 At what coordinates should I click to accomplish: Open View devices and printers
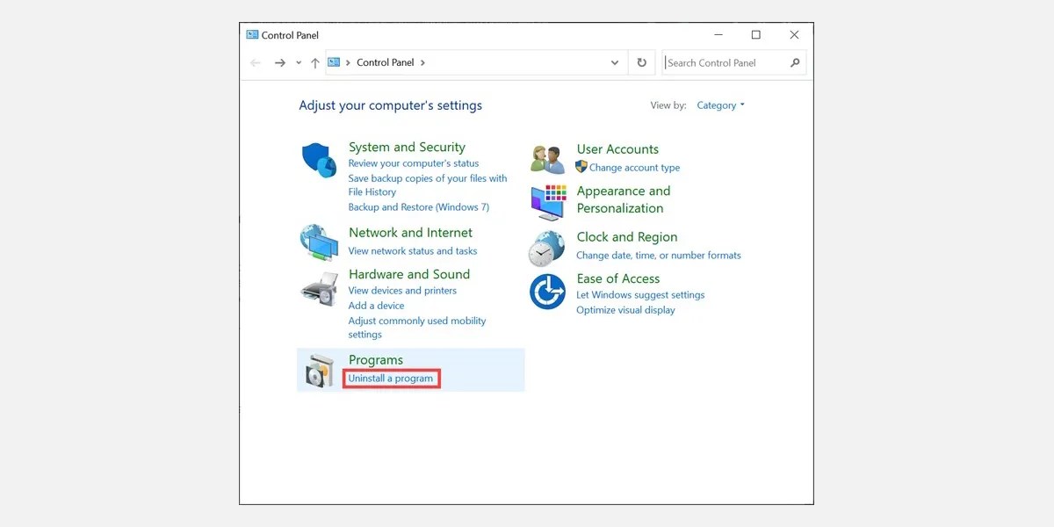(404, 290)
